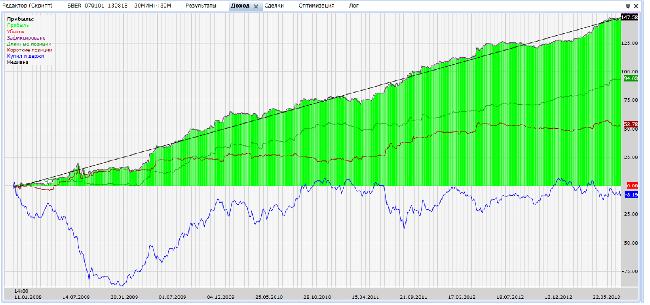Select the Купил и держи legend item
The height and width of the screenshot is (305, 650).
[x=25, y=56]
